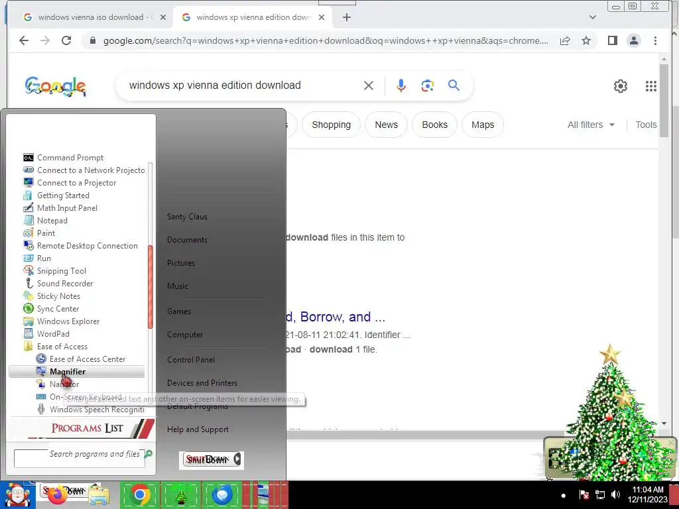Filter results by News
This screenshot has height=509, width=679.
pyautogui.click(x=387, y=125)
